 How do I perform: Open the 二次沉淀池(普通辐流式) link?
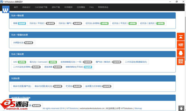pyautogui.click(x=136, y=62)
